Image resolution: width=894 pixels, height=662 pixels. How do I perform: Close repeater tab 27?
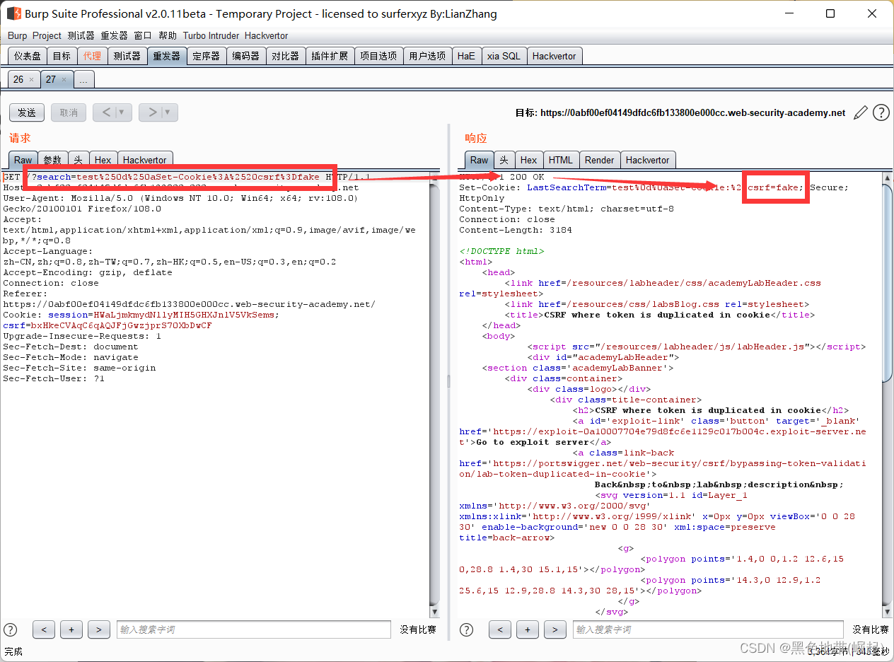click(64, 80)
